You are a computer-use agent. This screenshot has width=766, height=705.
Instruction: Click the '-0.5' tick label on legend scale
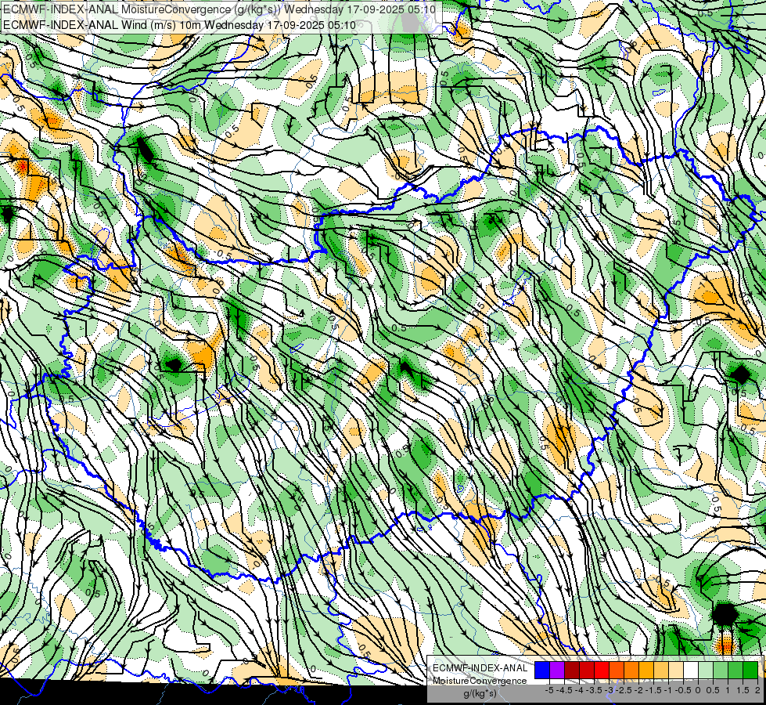(683, 690)
